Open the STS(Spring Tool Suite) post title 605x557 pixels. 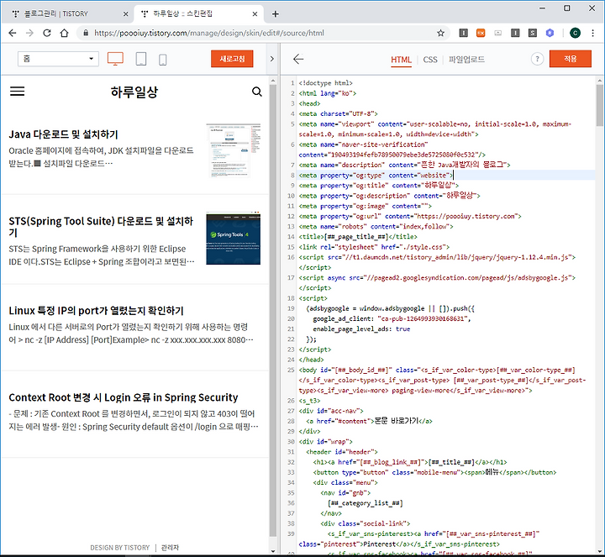click(x=101, y=227)
